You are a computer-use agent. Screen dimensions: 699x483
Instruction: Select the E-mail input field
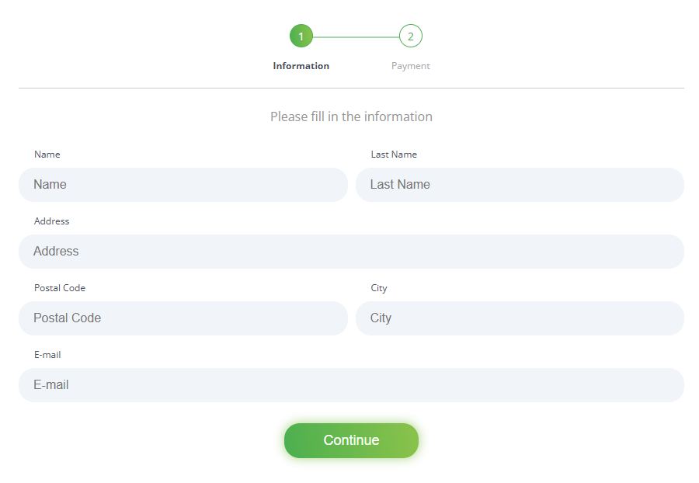tap(351, 385)
